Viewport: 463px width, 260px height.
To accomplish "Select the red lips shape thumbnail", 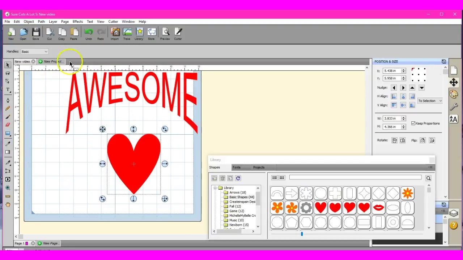I will click(x=378, y=208).
